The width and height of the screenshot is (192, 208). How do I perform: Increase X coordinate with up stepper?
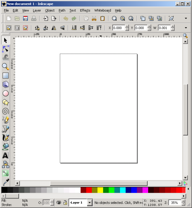[x=127, y=26]
